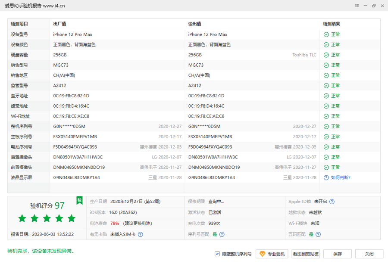Start 专业验机 professional inspection
Viewport: 388px width, 264px height.
tap(272, 254)
